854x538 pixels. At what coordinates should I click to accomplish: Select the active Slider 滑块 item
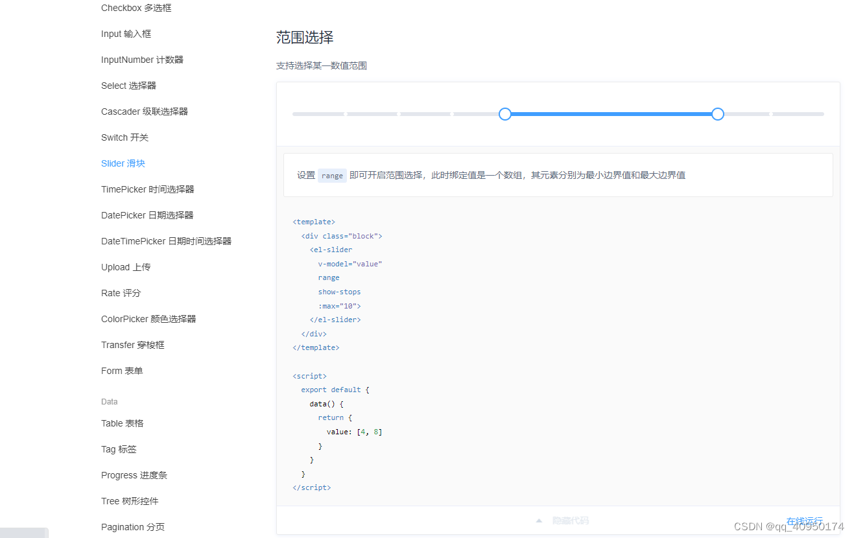[x=123, y=163]
